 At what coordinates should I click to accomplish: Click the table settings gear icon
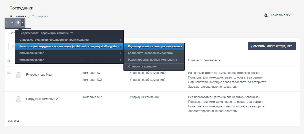click(x=8, y=61)
